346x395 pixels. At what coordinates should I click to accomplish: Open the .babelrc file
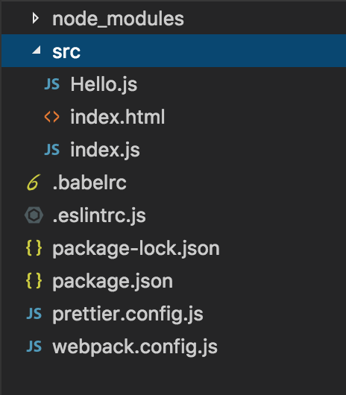[x=89, y=183]
